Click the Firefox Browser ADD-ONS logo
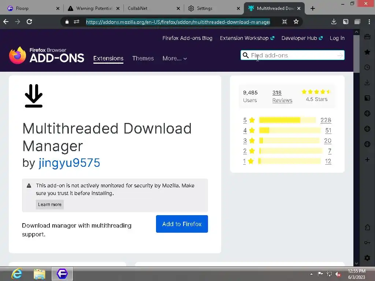Screen dimensions: 375x281 [47, 56]
